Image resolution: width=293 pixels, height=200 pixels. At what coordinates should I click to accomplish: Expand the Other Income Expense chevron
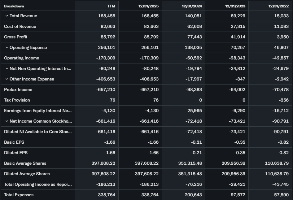(x=7, y=79)
